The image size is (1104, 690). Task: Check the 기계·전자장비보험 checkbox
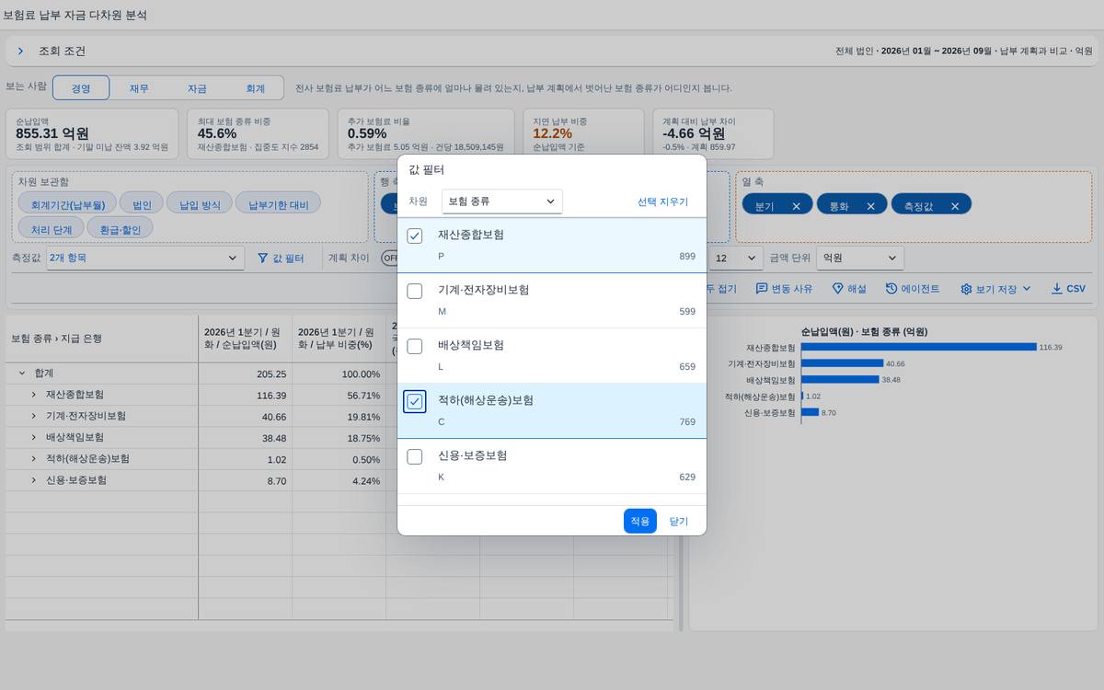point(415,292)
